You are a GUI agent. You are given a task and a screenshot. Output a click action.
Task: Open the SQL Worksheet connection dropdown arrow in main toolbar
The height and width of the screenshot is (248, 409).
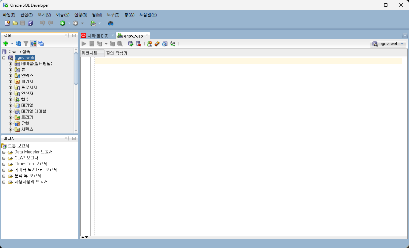tap(100, 23)
